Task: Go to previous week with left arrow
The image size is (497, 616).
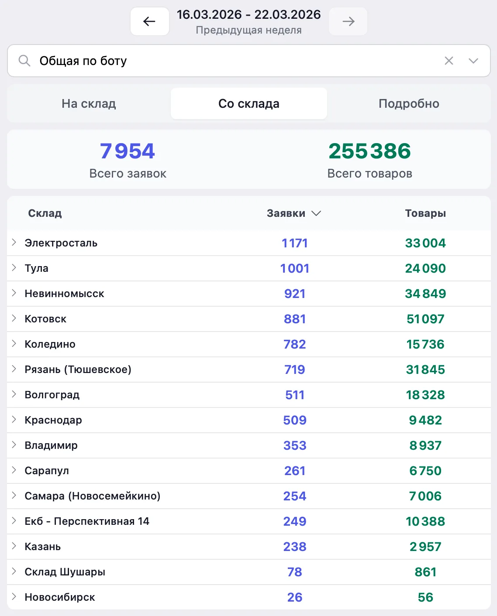Action: click(x=149, y=21)
